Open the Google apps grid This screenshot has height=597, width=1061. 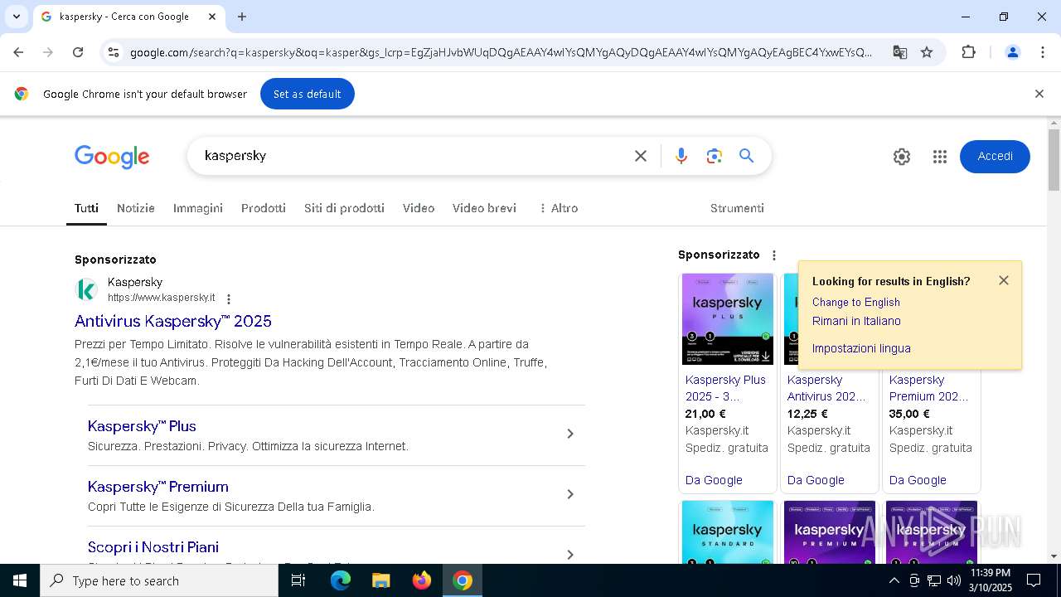pyautogui.click(x=939, y=157)
